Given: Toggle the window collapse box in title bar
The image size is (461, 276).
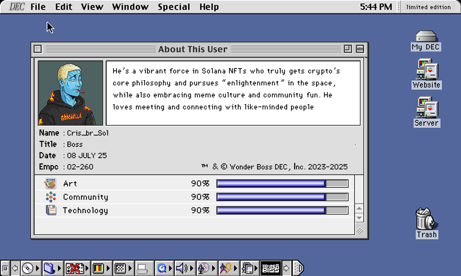Looking at the screenshot, I should [360, 49].
